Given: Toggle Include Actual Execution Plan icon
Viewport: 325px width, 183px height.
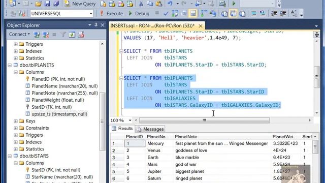Looking at the screenshot, I should (x=204, y=14).
